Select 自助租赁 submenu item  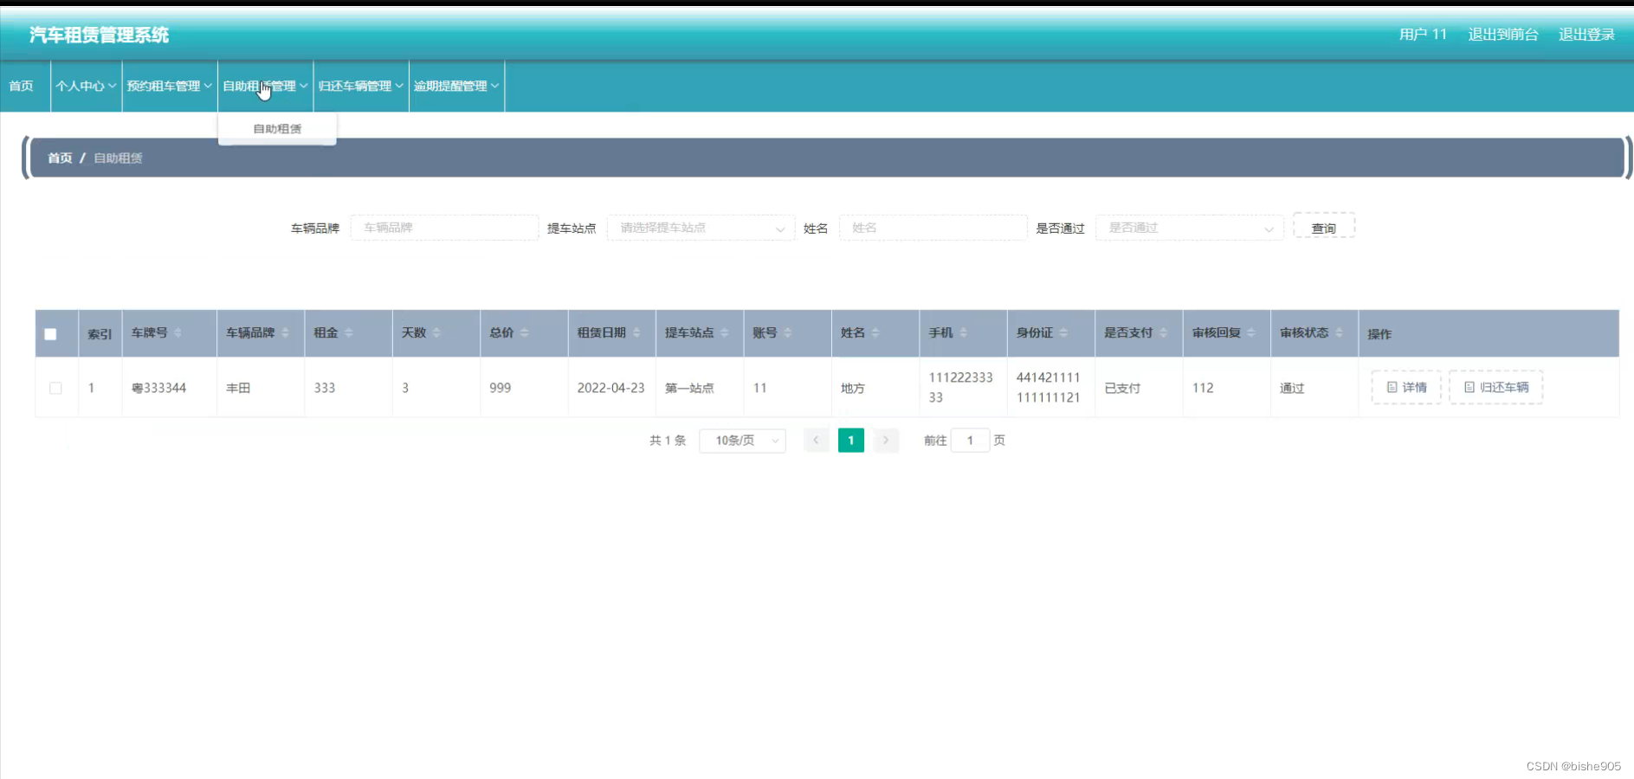(x=277, y=129)
